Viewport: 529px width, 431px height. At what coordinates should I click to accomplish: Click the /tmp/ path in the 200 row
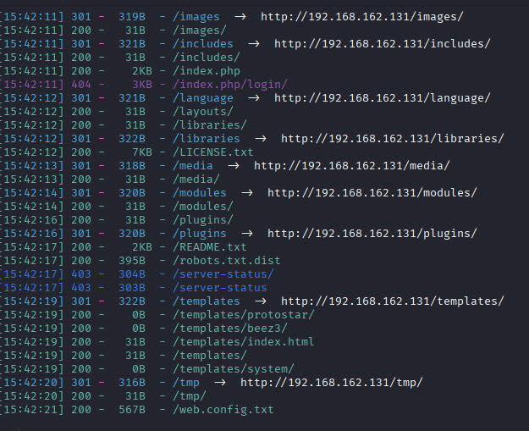[x=190, y=396]
